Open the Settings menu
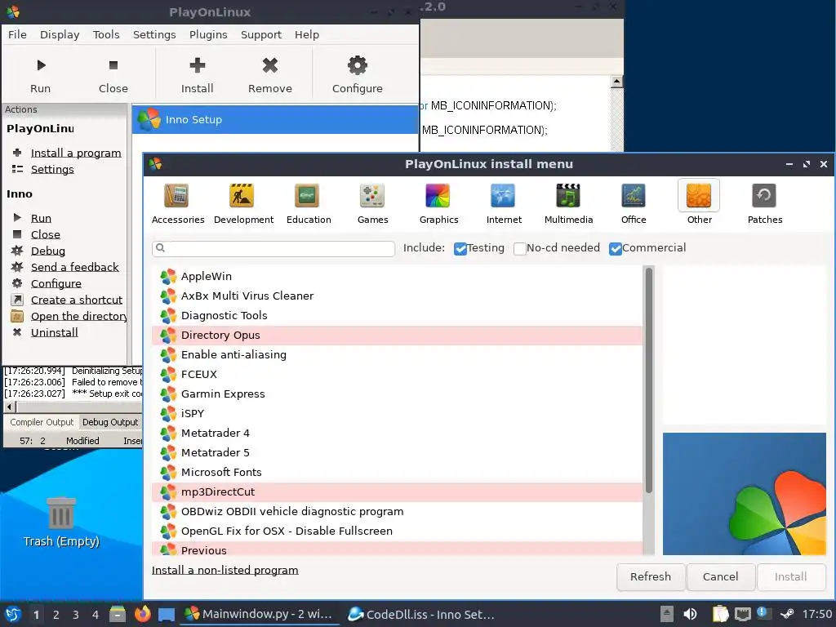Viewport: 836px width, 627px height. point(154,34)
